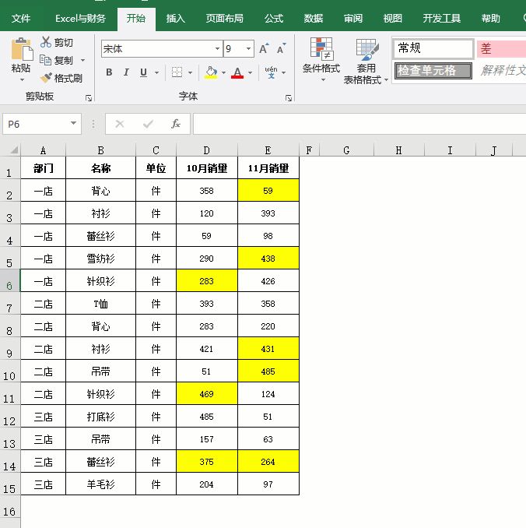Expand the Name Box dropdown
This screenshot has width=526, height=528.
click(x=73, y=123)
